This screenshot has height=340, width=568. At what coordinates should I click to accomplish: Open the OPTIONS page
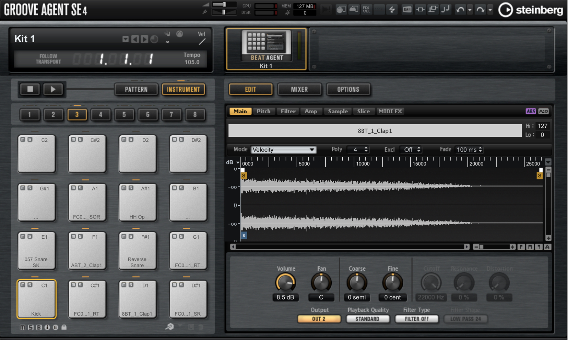pos(348,89)
